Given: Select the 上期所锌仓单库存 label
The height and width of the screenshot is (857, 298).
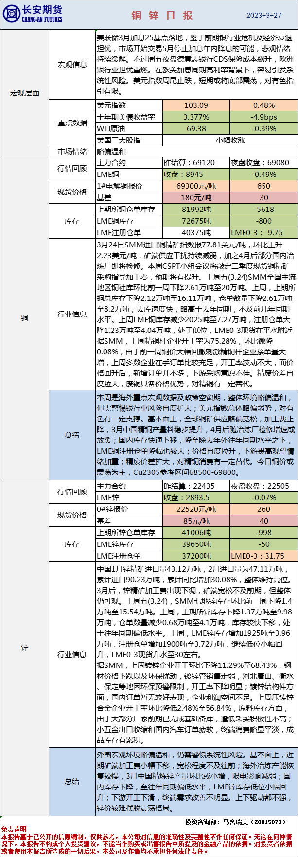Looking at the screenshot, I should coord(129,532).
